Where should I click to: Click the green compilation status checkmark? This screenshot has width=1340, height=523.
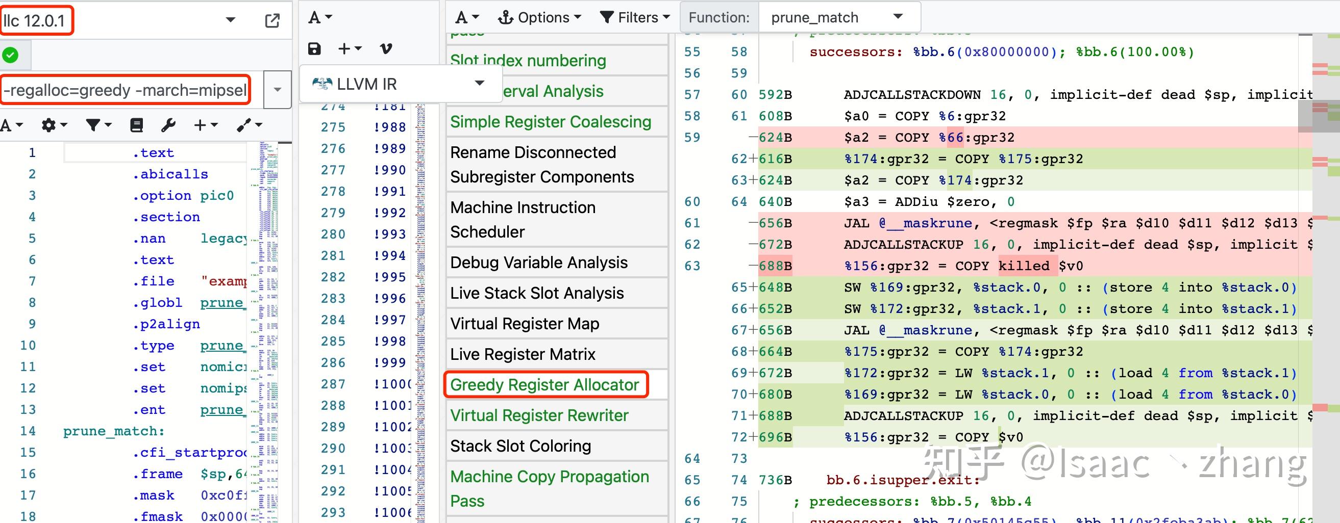[10, 55]
